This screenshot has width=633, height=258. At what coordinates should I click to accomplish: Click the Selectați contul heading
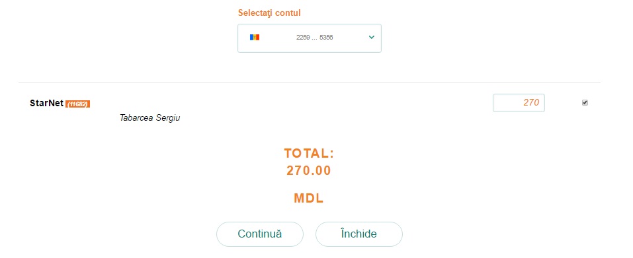coord(269,13)
